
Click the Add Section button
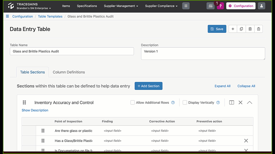[x=149, y=86]
